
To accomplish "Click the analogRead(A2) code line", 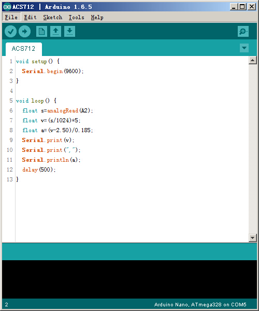I will click(57, 110).
